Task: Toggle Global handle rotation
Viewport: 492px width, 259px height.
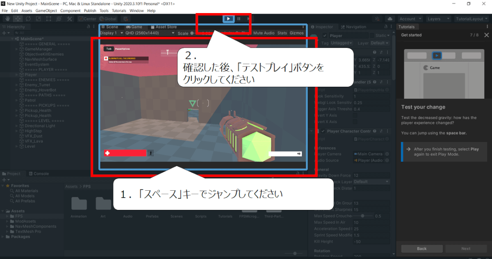Action: [108, 19]
